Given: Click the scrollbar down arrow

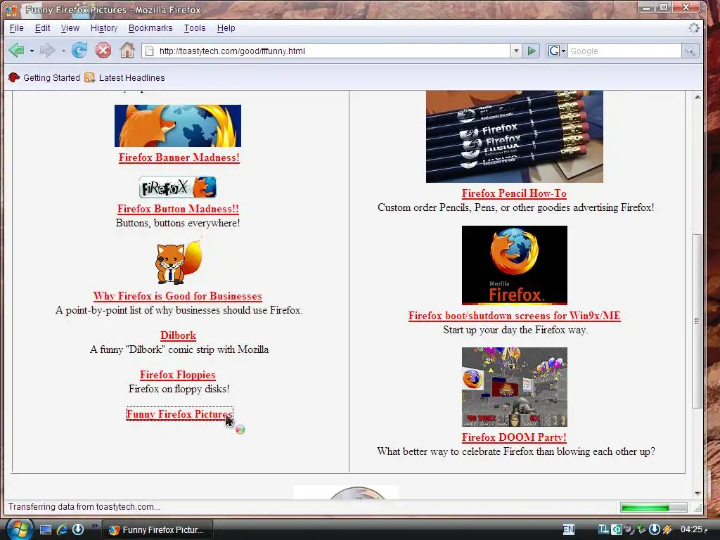Looking at the screenshot, I should click(697, 494).
